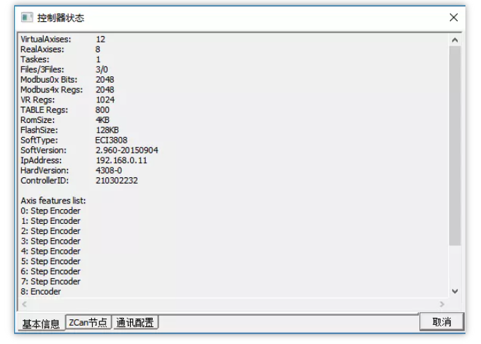Click the row 5: Step Encoder

coord(51,261)
